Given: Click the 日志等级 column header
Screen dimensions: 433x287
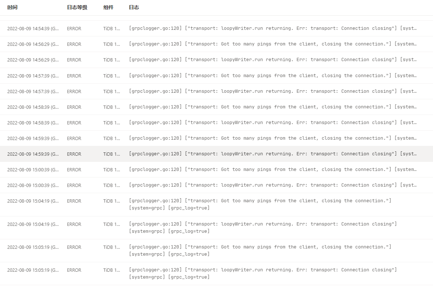Looking at the screenshot, I should 77,7.
